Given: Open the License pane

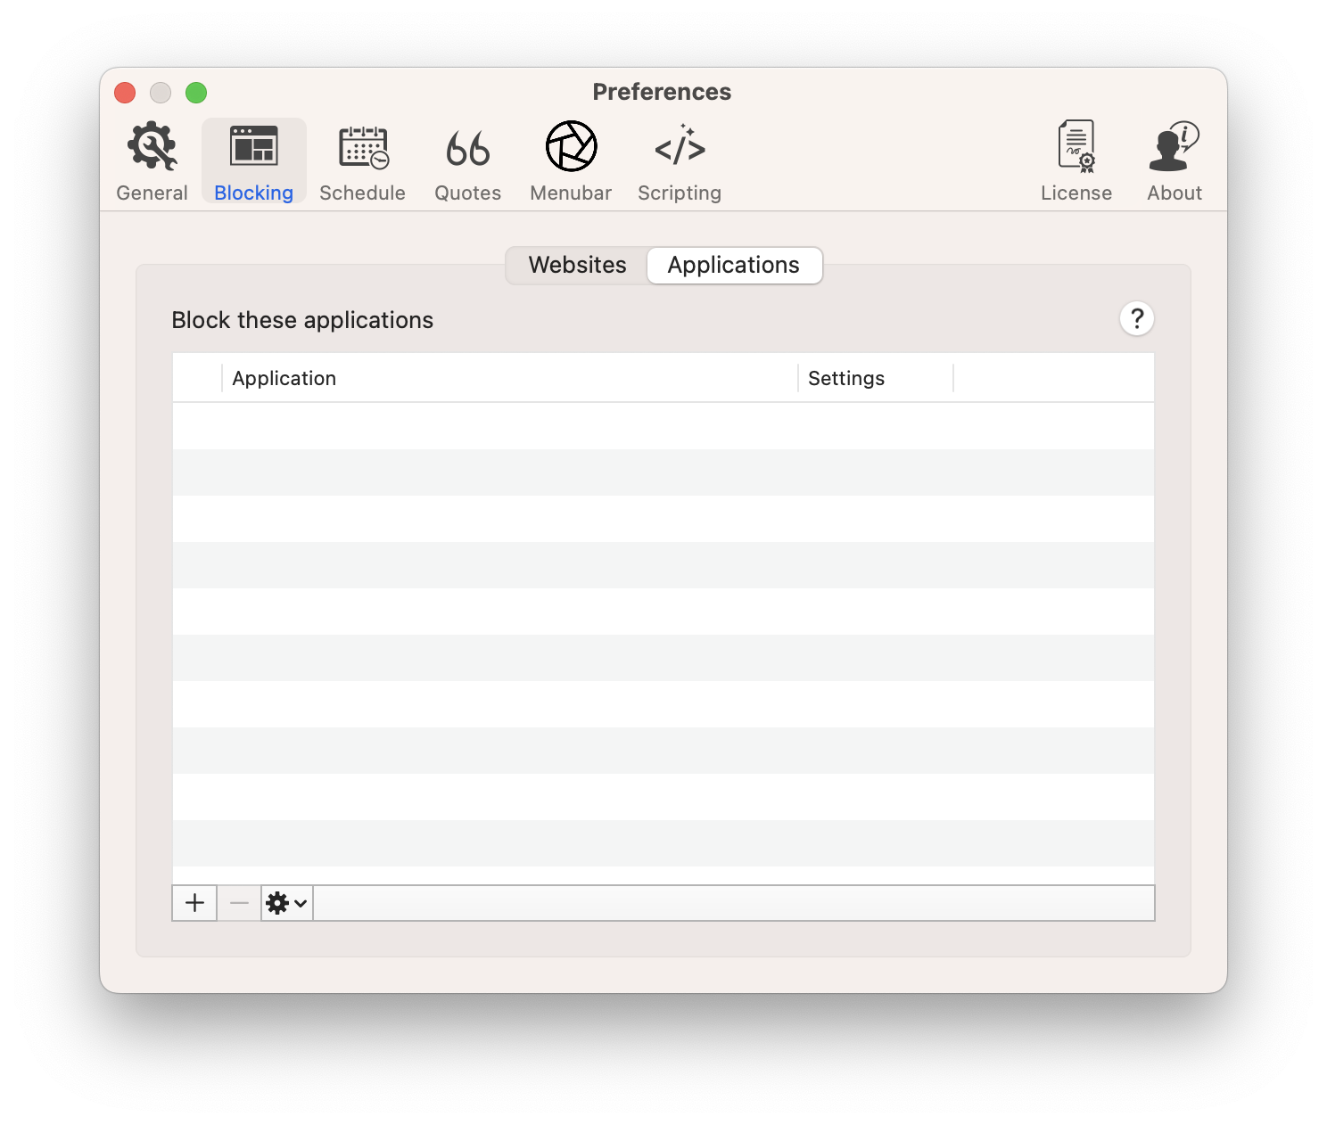Looking at the screenshot, I should click(x=1076, y=161).
